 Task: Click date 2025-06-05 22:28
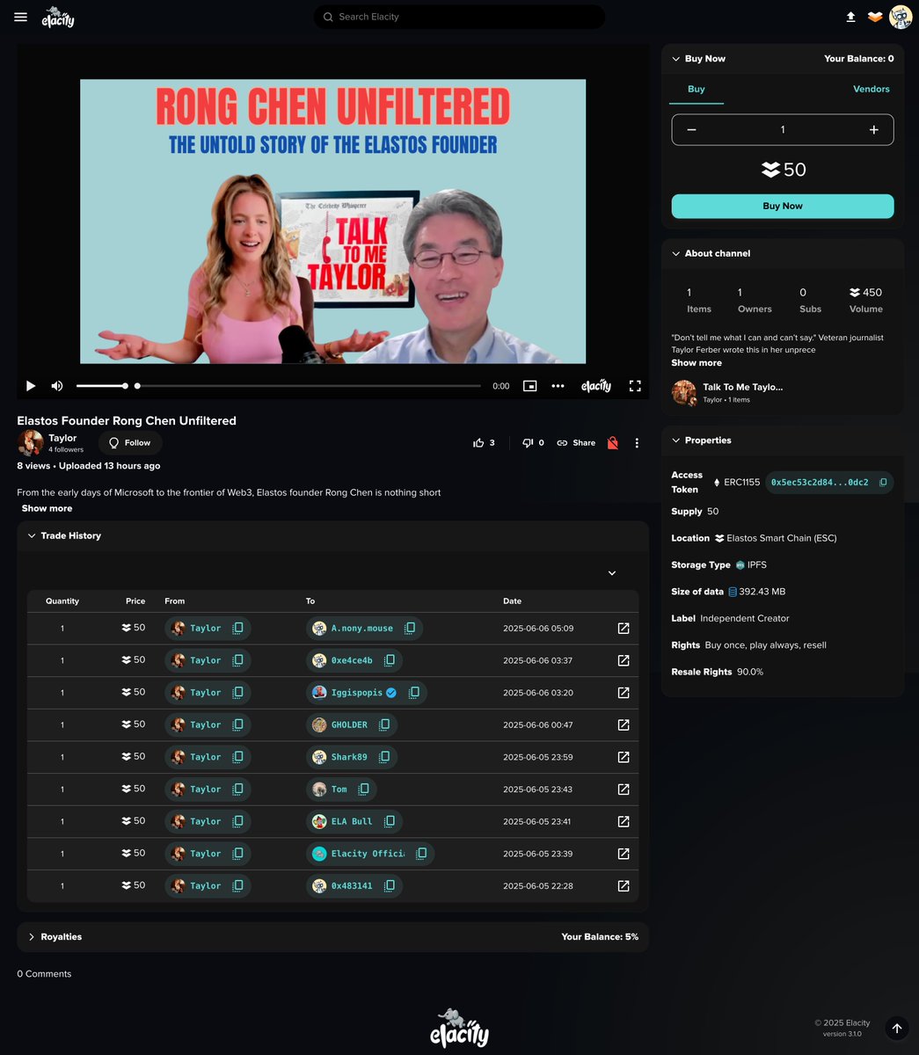click(x=538, y=886)
